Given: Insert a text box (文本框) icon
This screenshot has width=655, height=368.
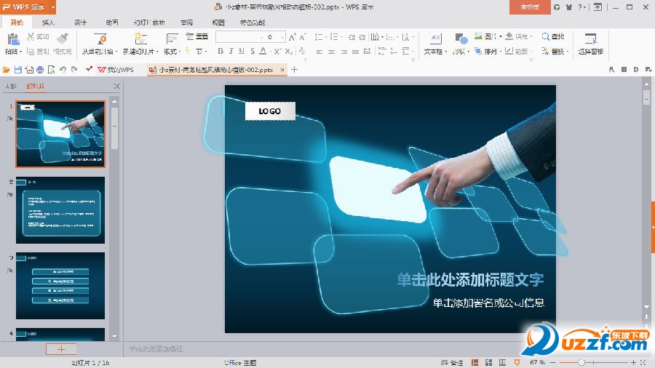Looking at the screenshot, I should pyautogui.click(x=435, y=39).
